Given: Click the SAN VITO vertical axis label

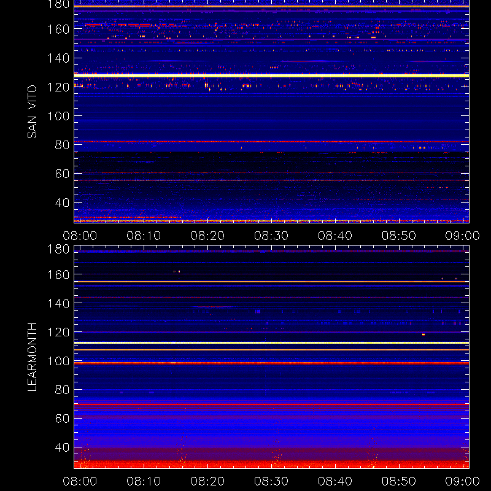Looking at the screenshot, I should click(32, 112).
